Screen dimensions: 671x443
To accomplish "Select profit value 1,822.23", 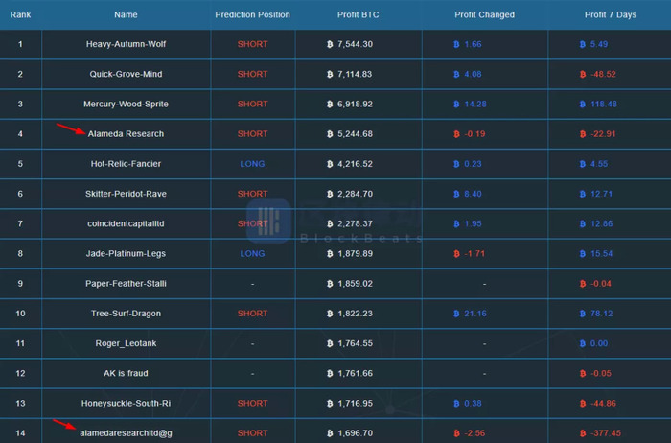I will tap(355, 314).
